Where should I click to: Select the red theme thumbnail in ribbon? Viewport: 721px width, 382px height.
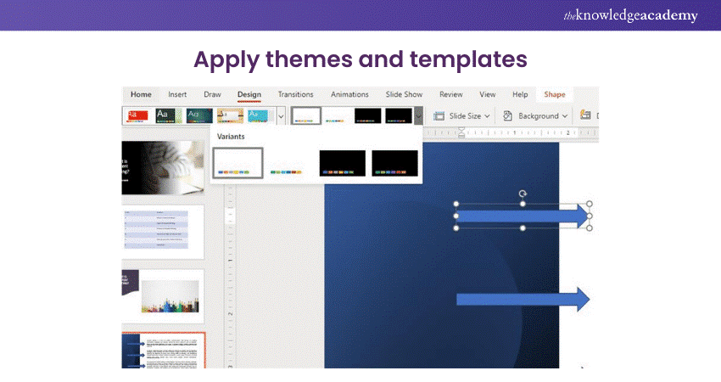138,115
